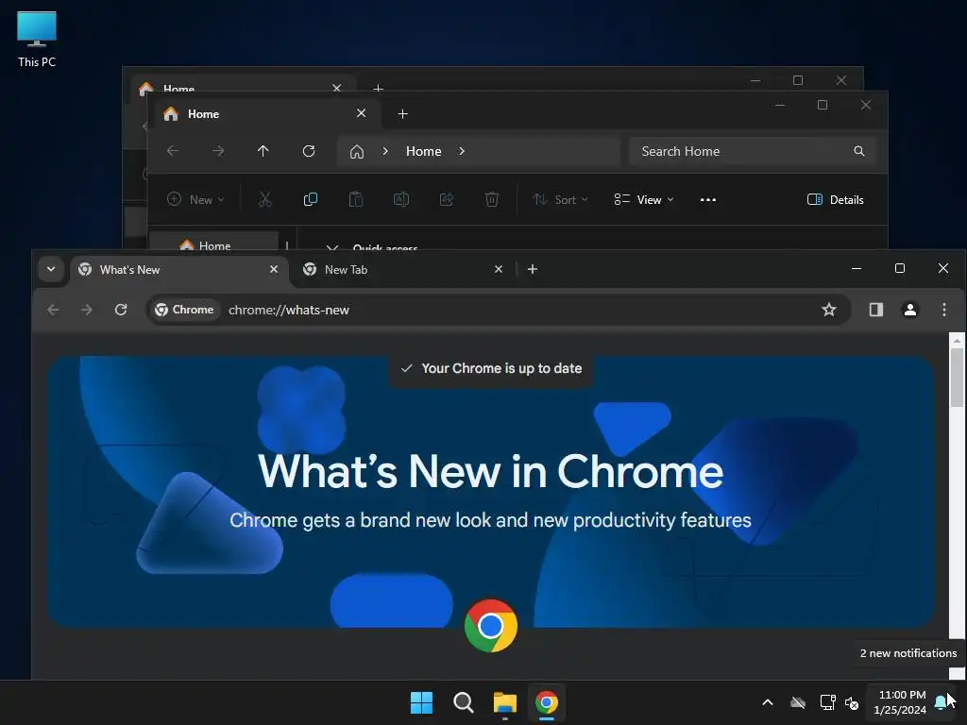The width and height of the screenshot is (967, 725).
Task: Open the Sort dropdown in File Explorer
Action: tap(561, 199)
